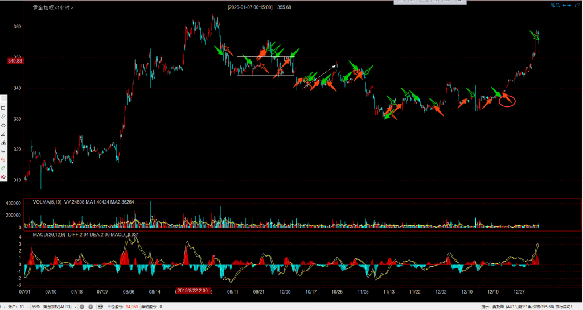Toggle the sunglasses hide-info icon
This screenshot has width=583, height=310.
(101, 306)
